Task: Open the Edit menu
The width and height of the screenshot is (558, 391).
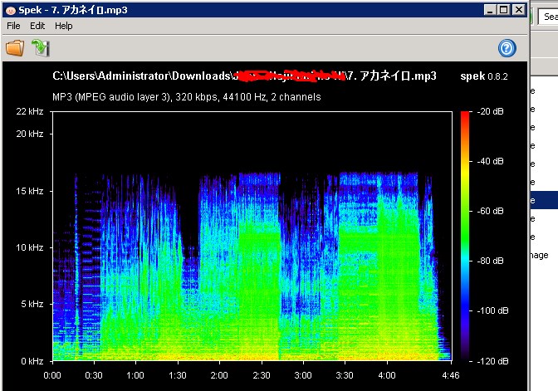Action: point(37,26)
